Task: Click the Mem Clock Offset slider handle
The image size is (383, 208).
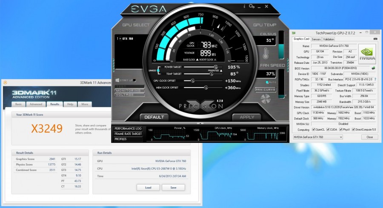Action: click(206, 87)
